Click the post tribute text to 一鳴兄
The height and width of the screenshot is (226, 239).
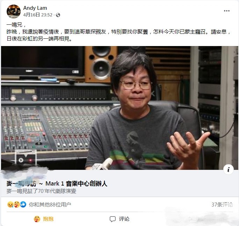(118, 32)
